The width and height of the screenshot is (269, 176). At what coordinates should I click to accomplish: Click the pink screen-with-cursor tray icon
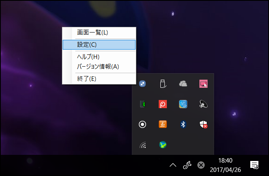point(203,84)
